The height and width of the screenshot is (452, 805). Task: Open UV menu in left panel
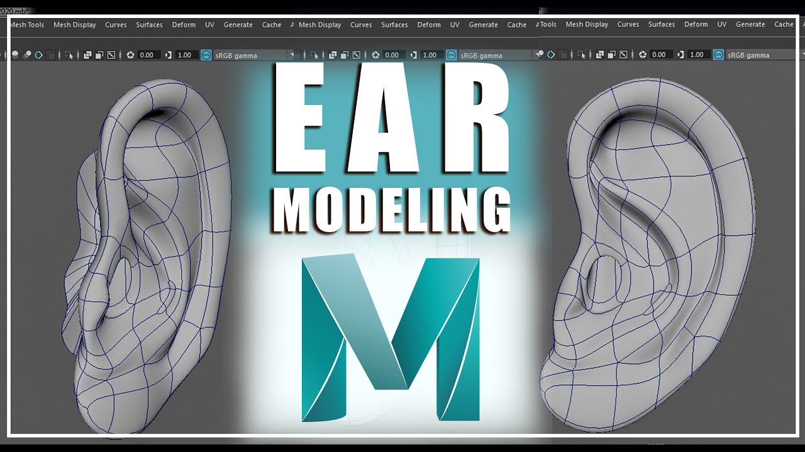point(209,25)
